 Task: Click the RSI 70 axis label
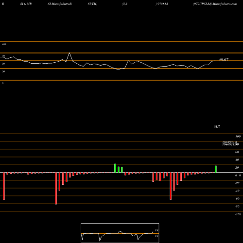tap(3, 56)
